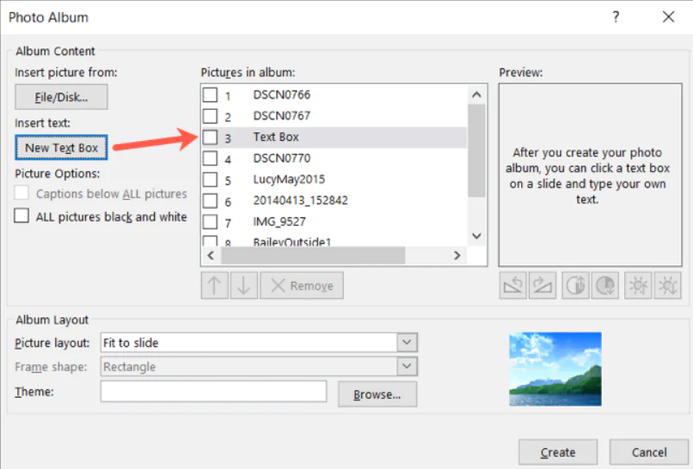Check the box for DSCN0767

pyautogui.click(x=210, y=116)
